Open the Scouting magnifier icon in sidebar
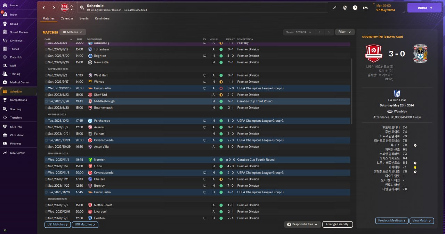Screen dimensions: 445x234 (x=5, y=109)
